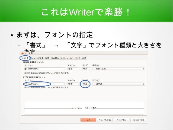The width and height of the screenshot is (173, 130).
Task: Click the Asian font family field TakaoMincho
Action: tap(44, 84)
